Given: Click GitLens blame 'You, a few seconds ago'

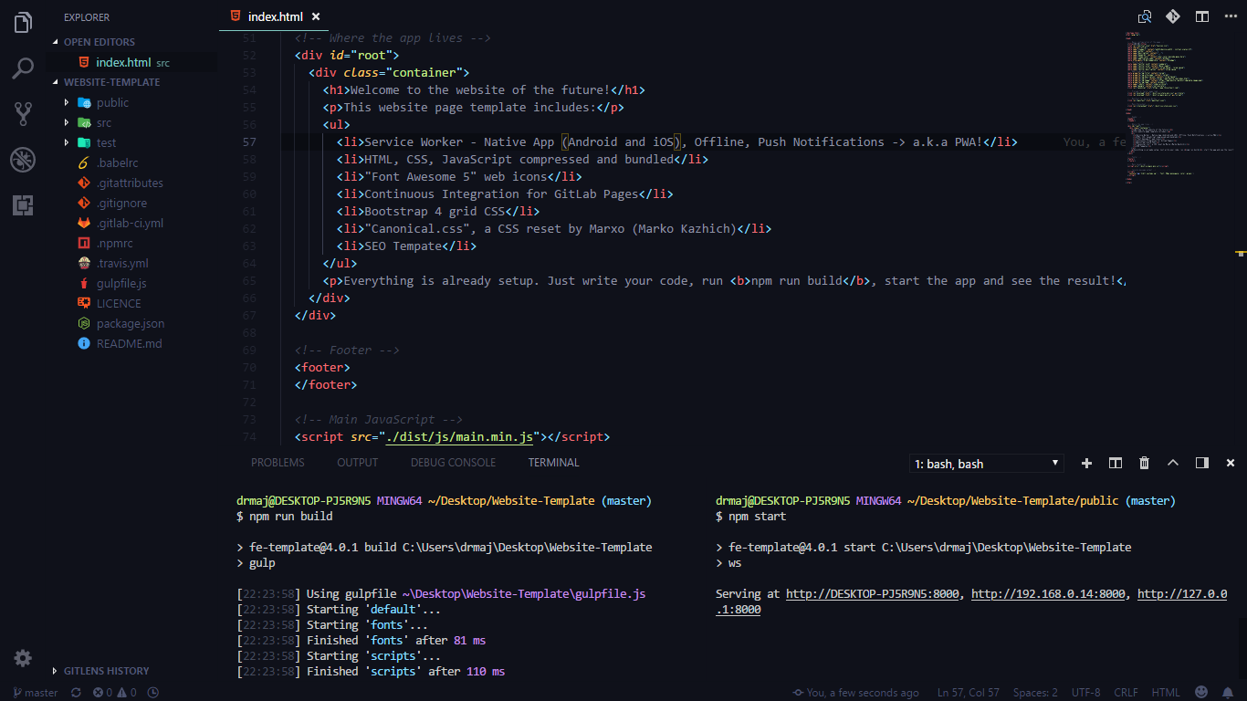Looking at the screenshot, I should (x=856, y=693).
